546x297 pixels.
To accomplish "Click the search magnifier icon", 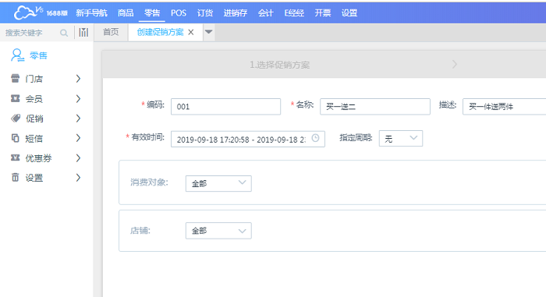I will [x=64, y=33].
